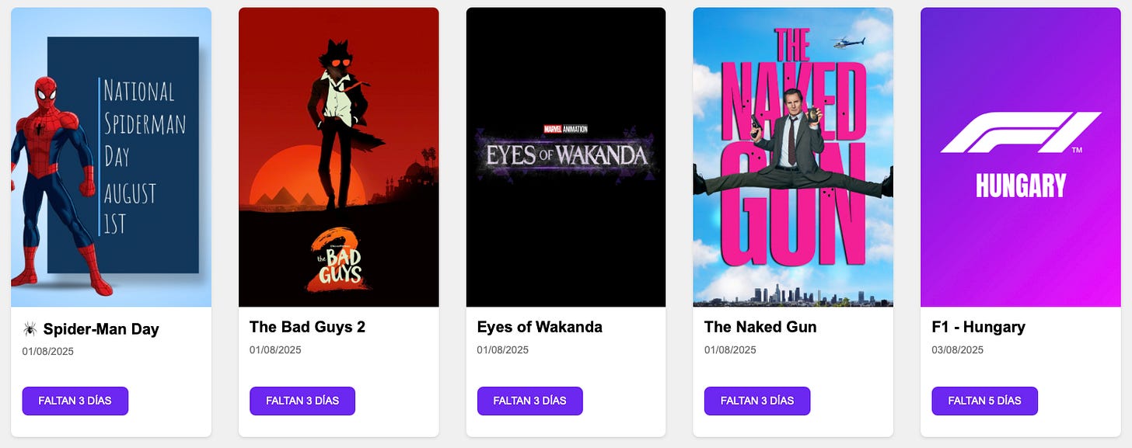This screenshot has width=1132, height=448.
Task: Click Faltan 3 Días under The Naked Gun
Action: [757, 401]
